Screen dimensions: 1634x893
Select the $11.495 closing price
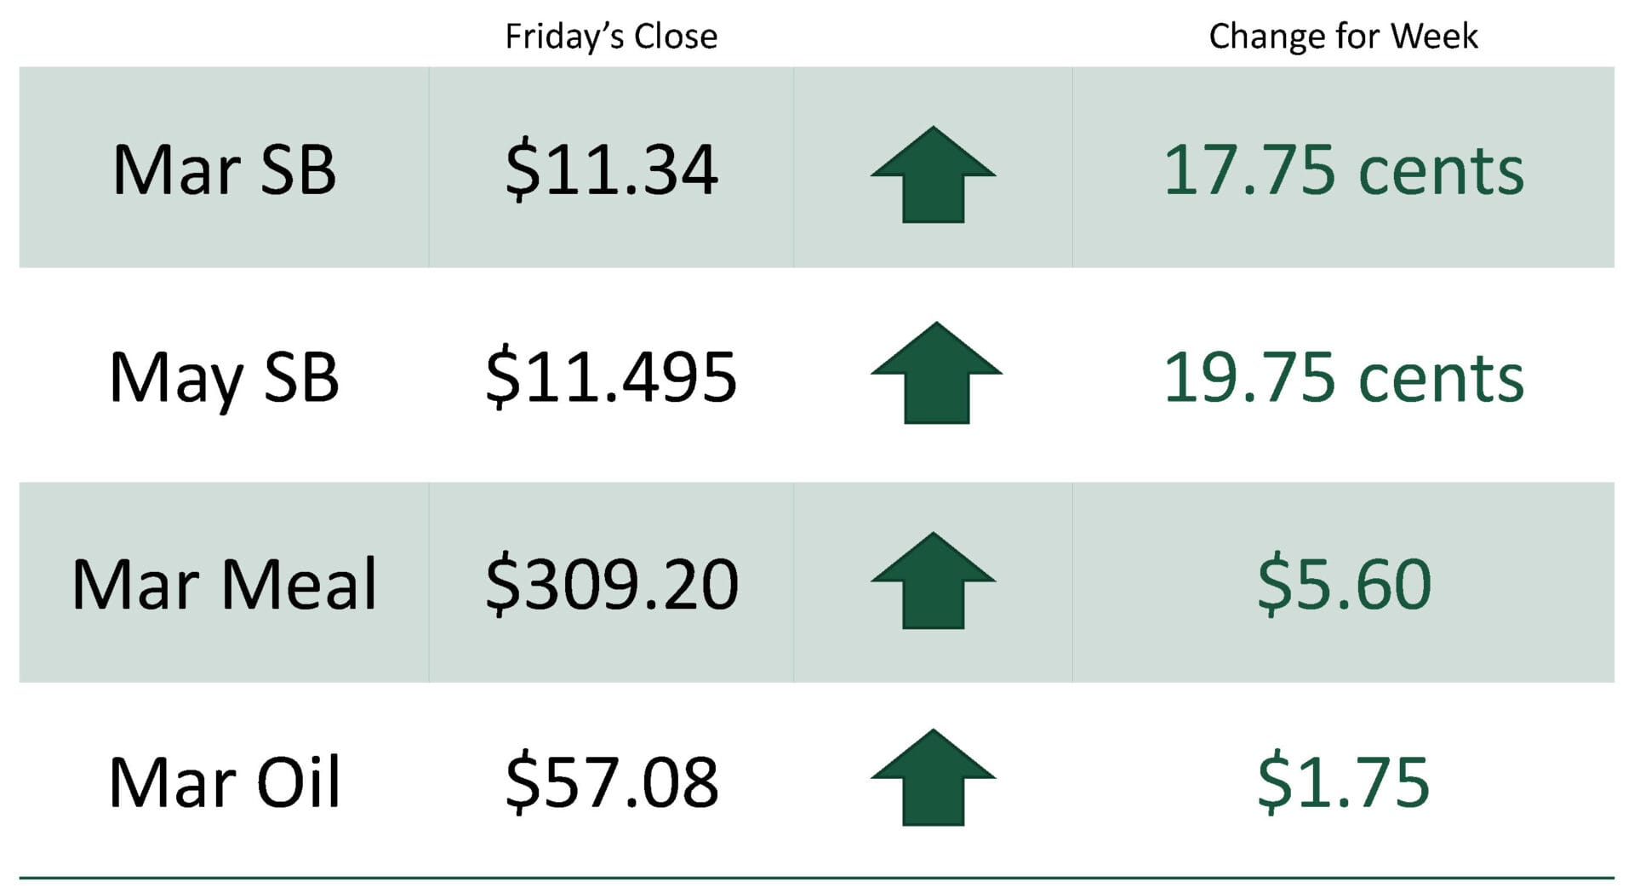(x=611, y=377)
